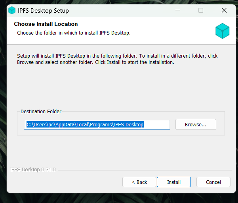The width and height of the screenshot is (238, 203).
Task: Click the Install button
Action: [x=173, y=182]
